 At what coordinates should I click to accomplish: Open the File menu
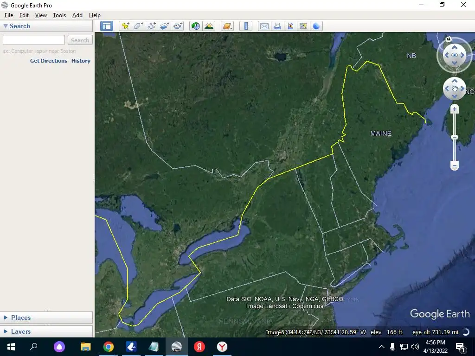tap(9, 15)
